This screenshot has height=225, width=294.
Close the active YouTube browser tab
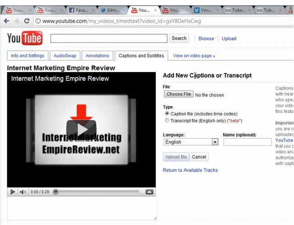coord(155,10)
